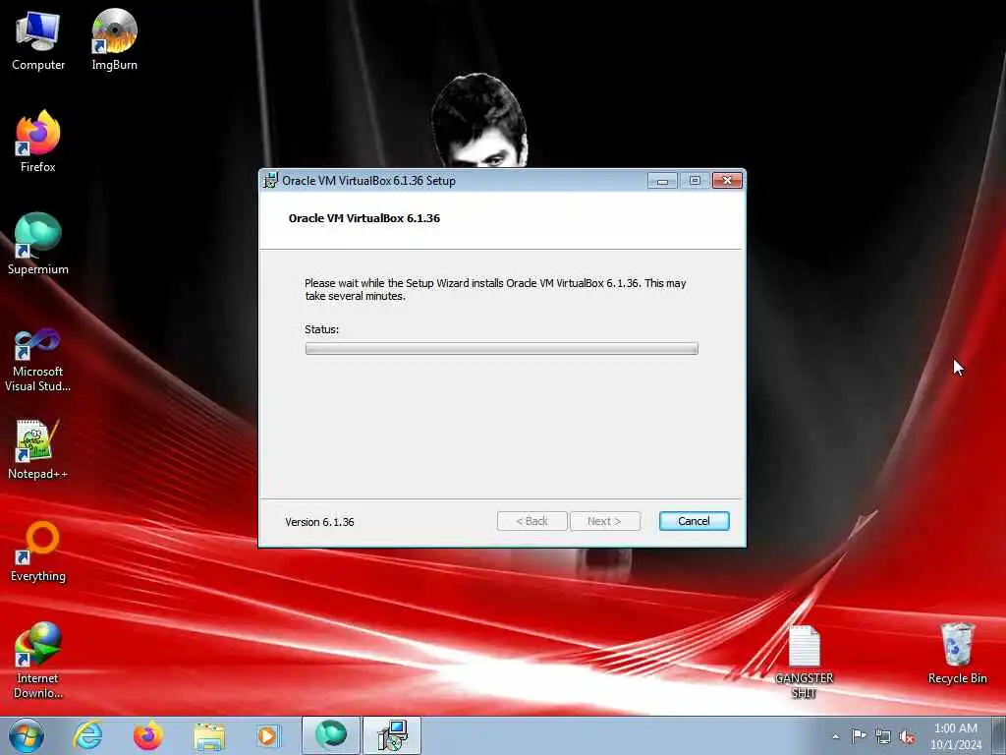The height and width of the screenshot is (755, 1006).
Task: Open the taskbar clock and date
Action: 956,736
